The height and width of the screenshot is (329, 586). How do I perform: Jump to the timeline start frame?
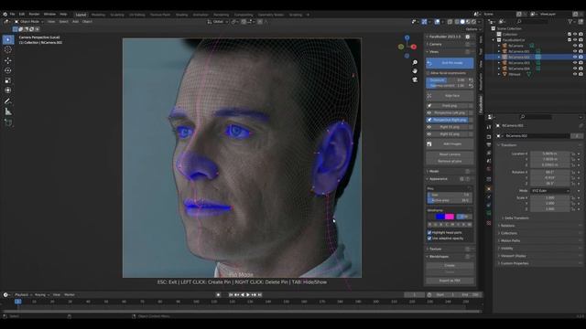[231, 294]
